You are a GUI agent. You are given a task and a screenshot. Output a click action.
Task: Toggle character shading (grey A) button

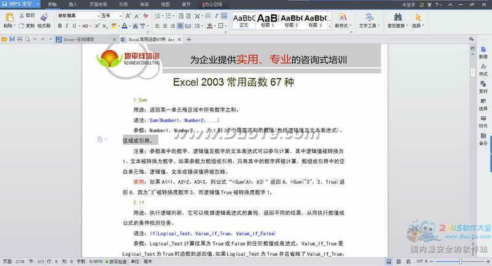(x=135, y=26)
